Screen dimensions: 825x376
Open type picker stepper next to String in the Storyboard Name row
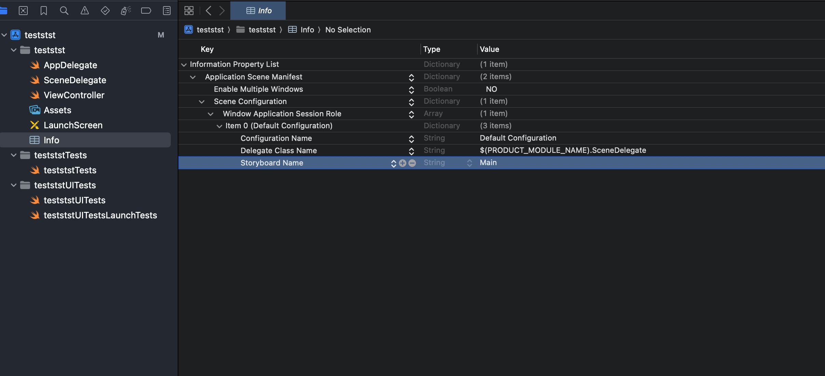pos(470,163)
